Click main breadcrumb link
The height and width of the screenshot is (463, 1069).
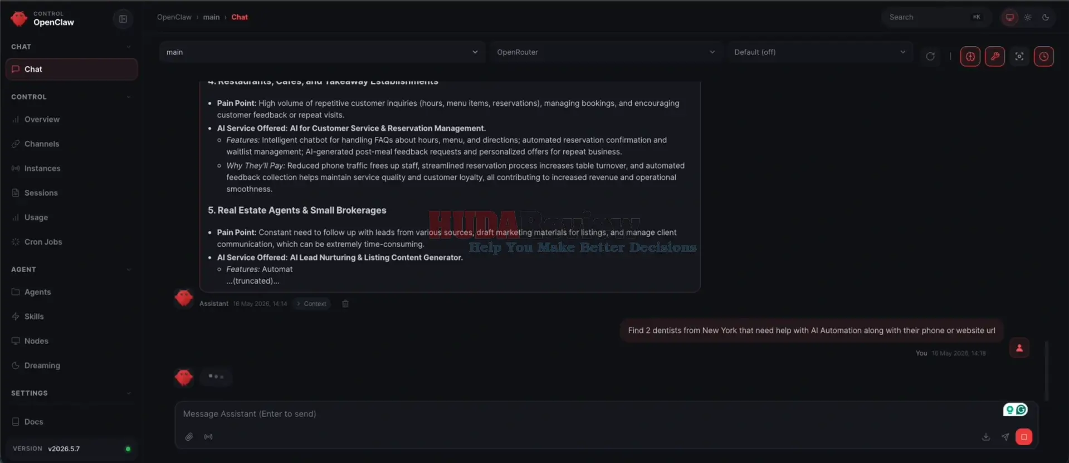(211, 17)
